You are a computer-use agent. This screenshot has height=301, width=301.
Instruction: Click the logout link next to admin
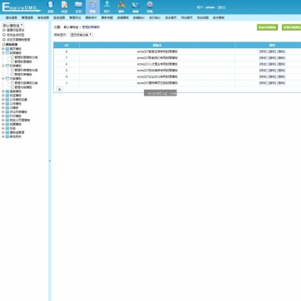[x=221, y=7]
